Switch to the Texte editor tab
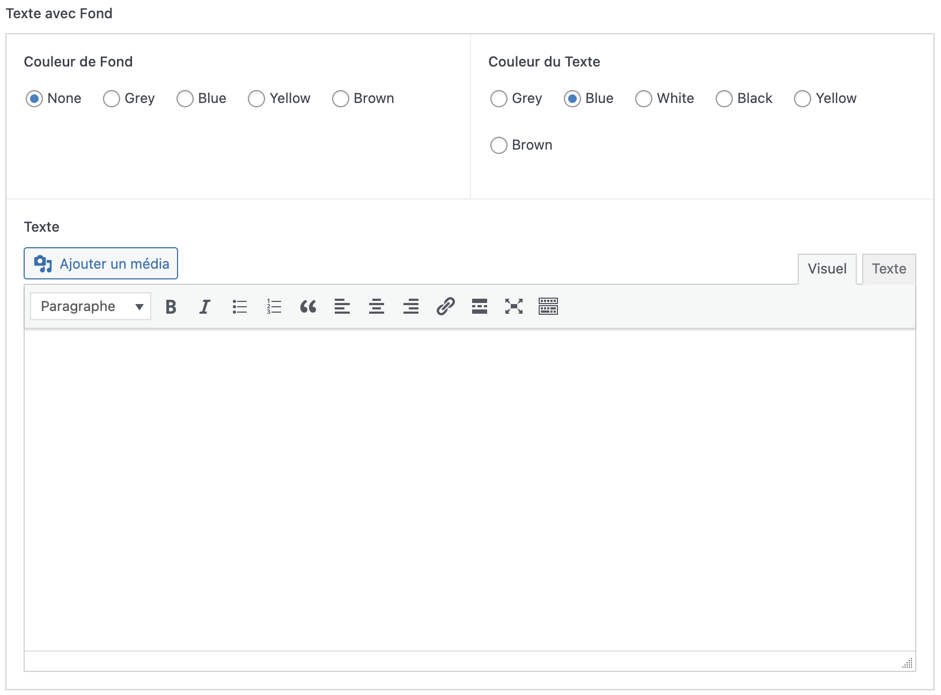The height and width of the screenshot is (695, 941). pyautogui.click(x=888, y=269)
